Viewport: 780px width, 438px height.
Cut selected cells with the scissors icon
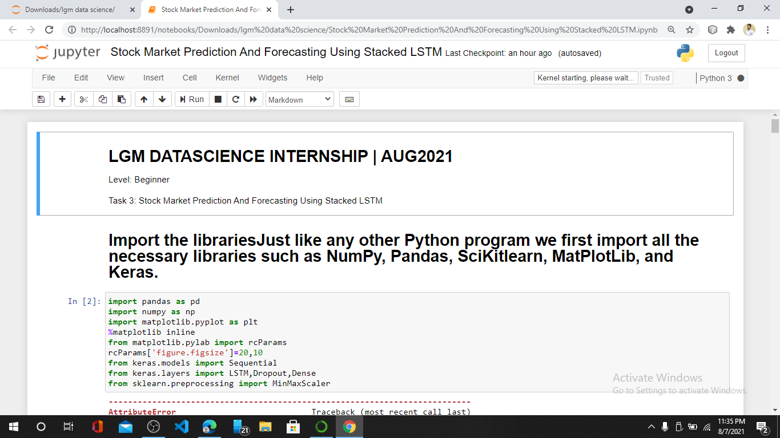(x=83, y=99)
